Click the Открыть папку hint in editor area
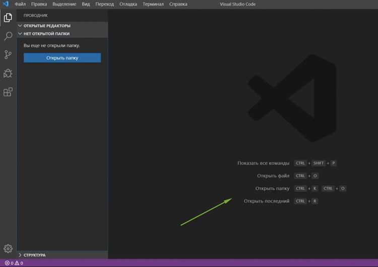The width and height of the screenshot is (378, 267). pos(272,188)
